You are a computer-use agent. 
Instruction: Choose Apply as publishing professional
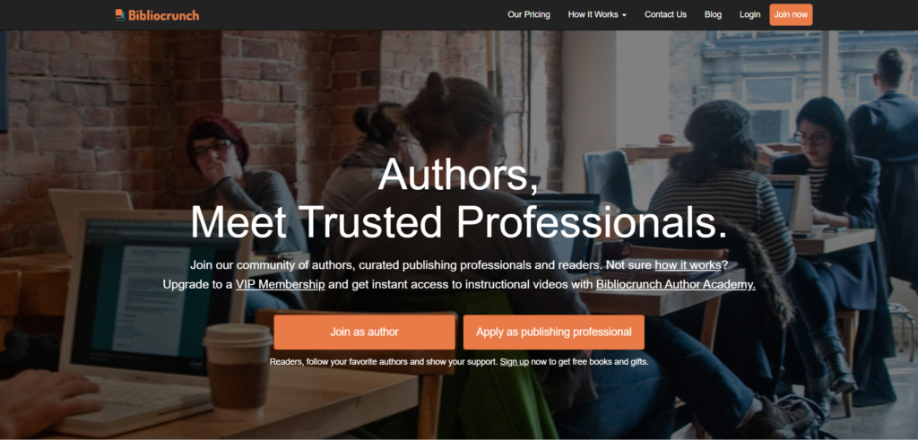coord(554,332)
